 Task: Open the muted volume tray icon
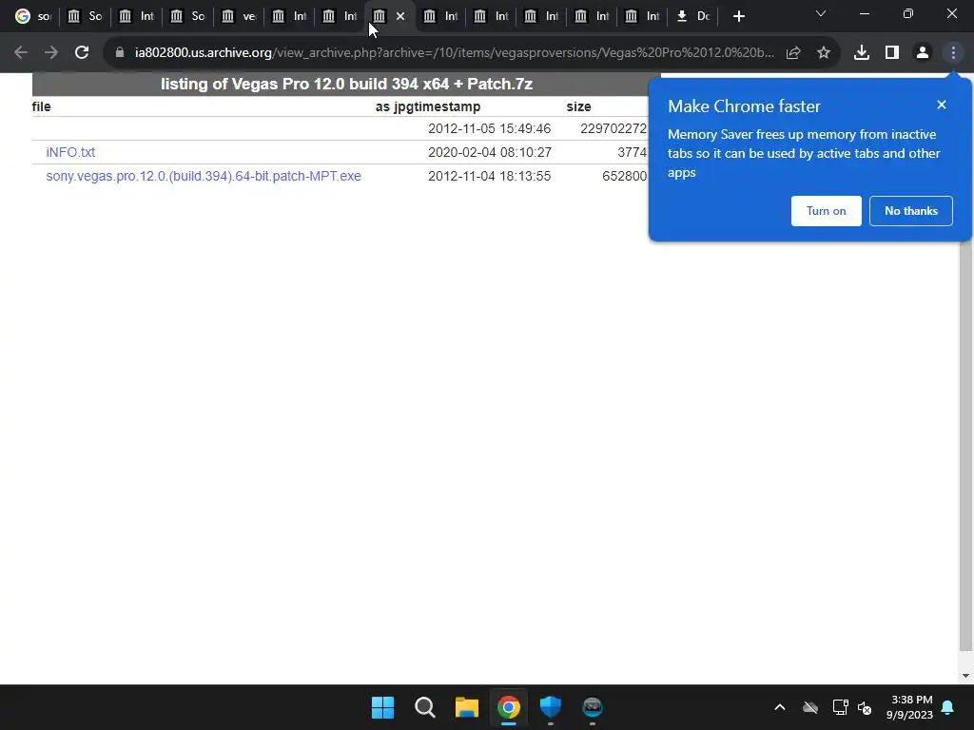865,707
